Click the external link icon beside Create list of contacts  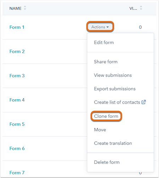(144, 102)
